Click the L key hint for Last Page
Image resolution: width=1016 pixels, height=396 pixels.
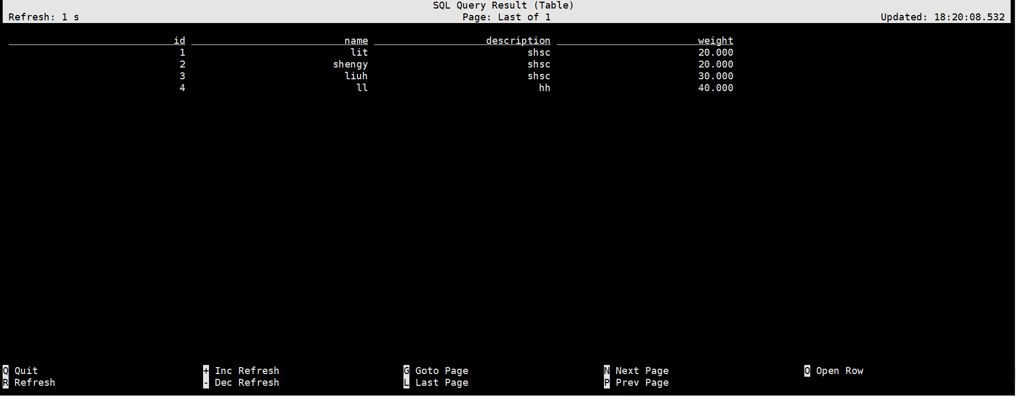click(x=406, y=383)
